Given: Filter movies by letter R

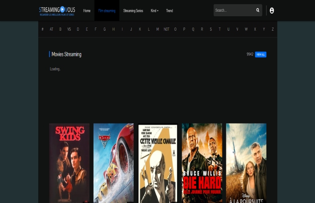Looking at the screenshot, I should (202, 29).
